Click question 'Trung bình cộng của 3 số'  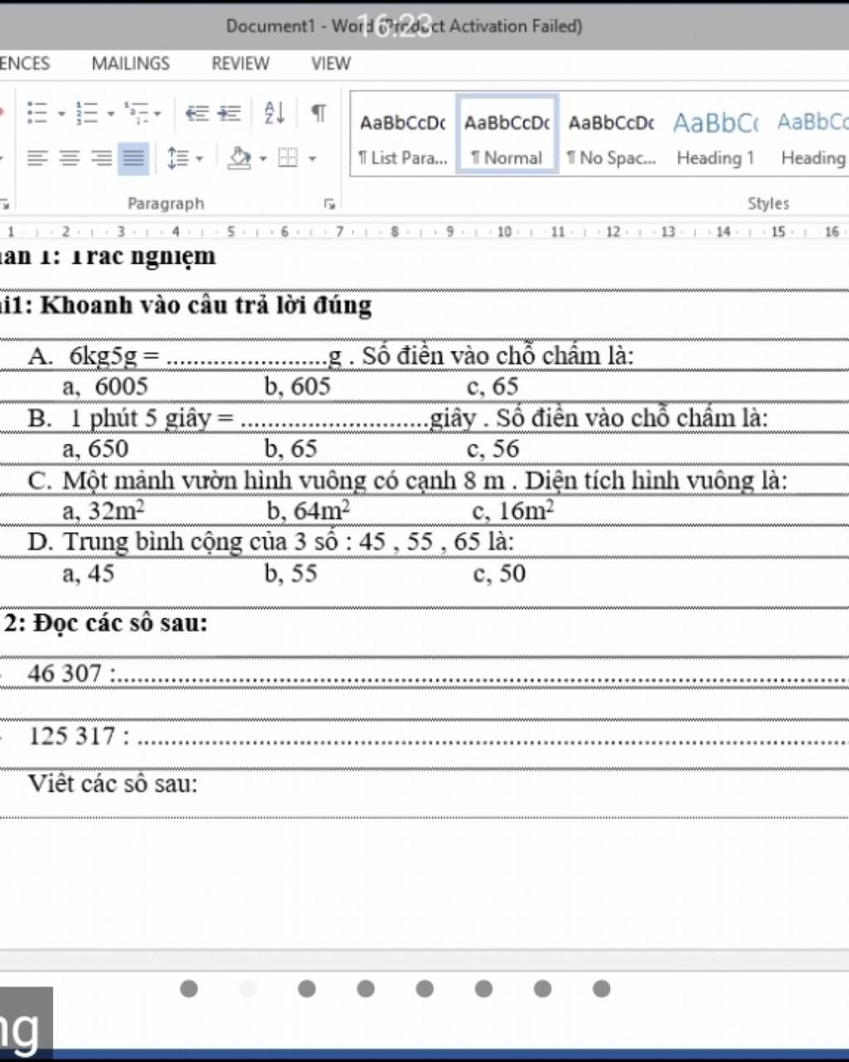[201, 543]
